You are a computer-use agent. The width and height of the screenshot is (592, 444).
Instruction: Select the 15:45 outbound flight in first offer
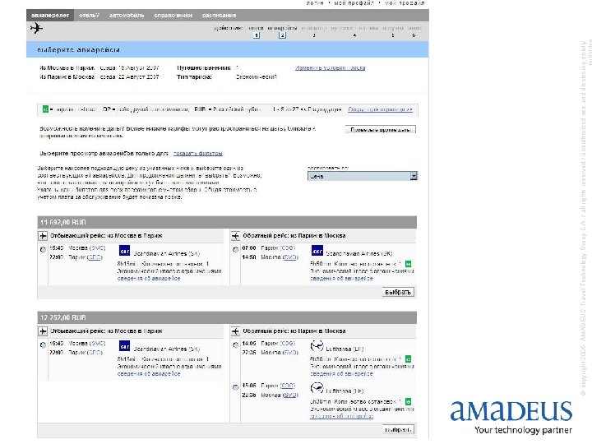pyautogui.click(x=43, y=250)
